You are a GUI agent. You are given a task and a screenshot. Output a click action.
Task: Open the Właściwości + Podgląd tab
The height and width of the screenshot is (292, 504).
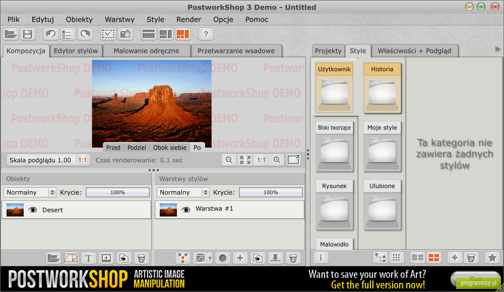[x=414, y=51]
